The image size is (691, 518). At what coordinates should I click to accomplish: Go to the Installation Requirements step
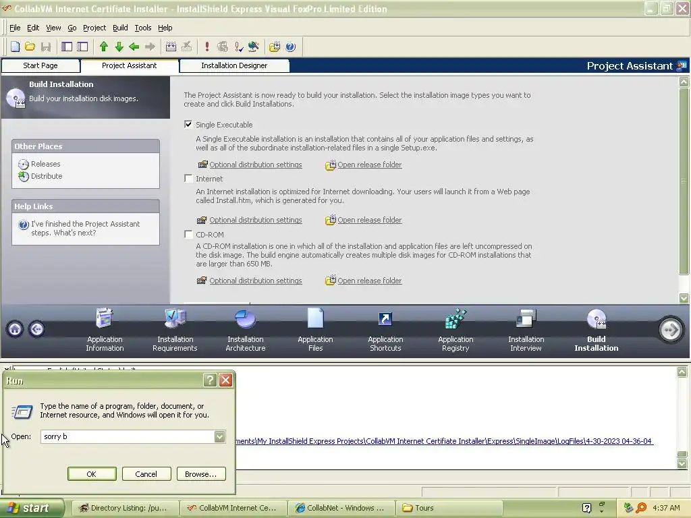[x=175, y=330]
